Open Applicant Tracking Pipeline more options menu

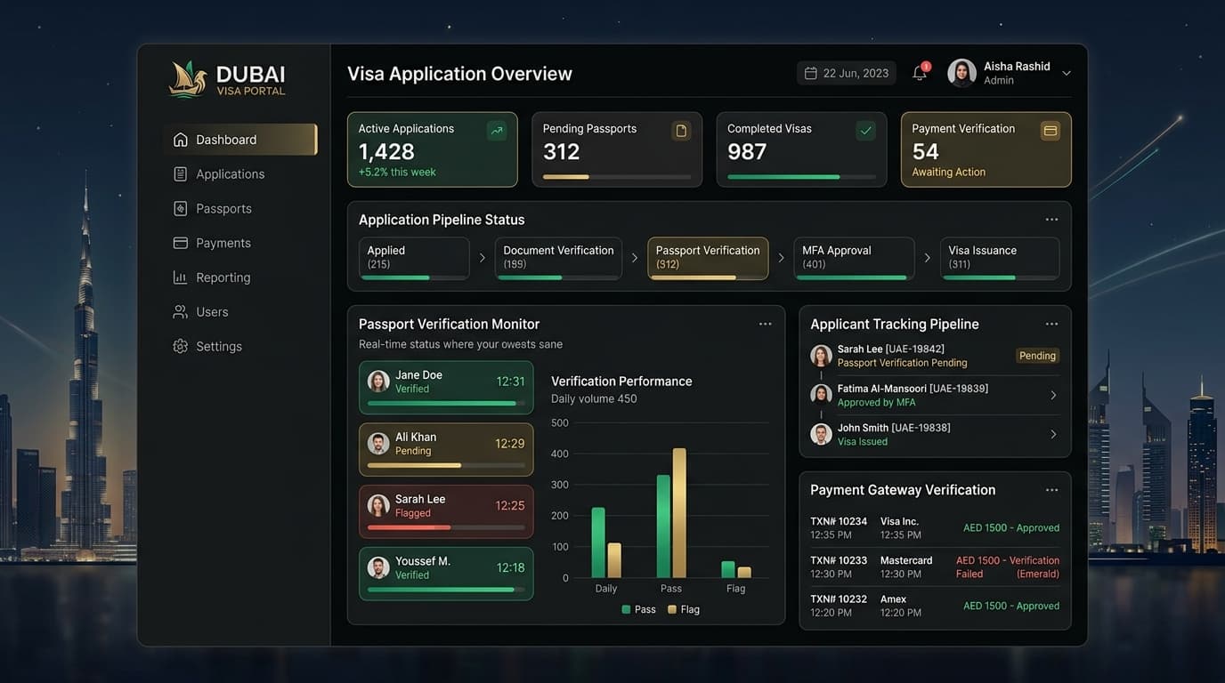[1051, 324]
